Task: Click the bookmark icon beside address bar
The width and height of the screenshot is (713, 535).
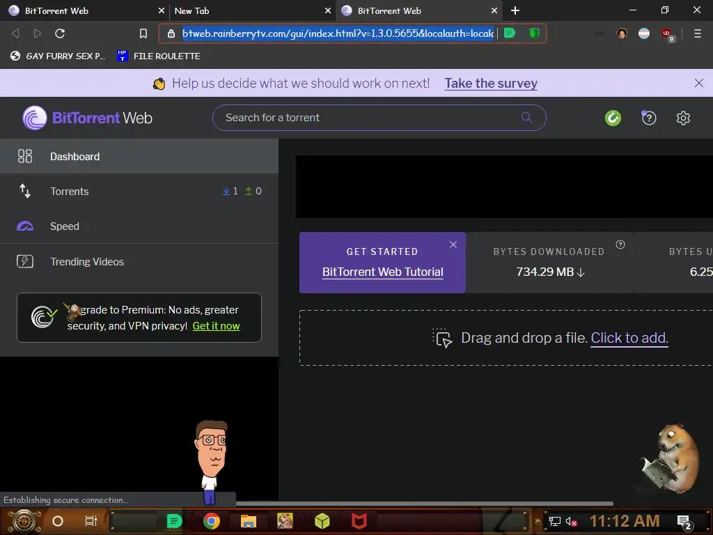Action: point(143,33)
